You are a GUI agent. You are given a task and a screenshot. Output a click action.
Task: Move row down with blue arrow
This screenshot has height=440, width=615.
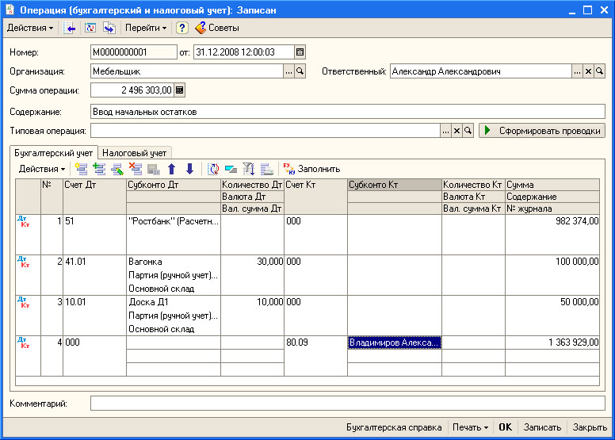[x=190, y=169]
